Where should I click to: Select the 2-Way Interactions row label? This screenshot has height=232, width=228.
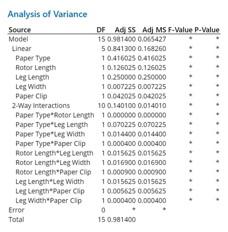41,106
